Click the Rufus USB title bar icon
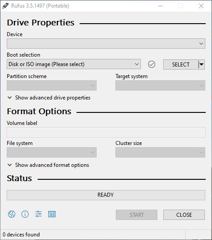 tap(5, 6)
